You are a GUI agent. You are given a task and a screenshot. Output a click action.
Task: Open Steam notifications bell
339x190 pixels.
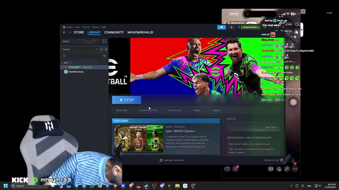231,27
